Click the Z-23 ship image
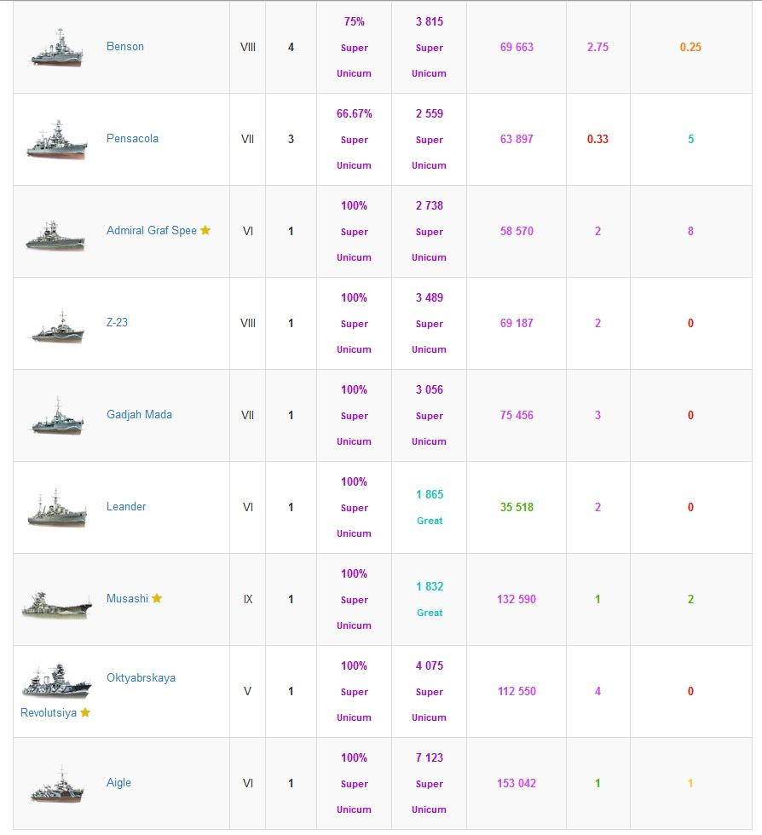Viewport: 762px width, 835px height. pos(56,325)
